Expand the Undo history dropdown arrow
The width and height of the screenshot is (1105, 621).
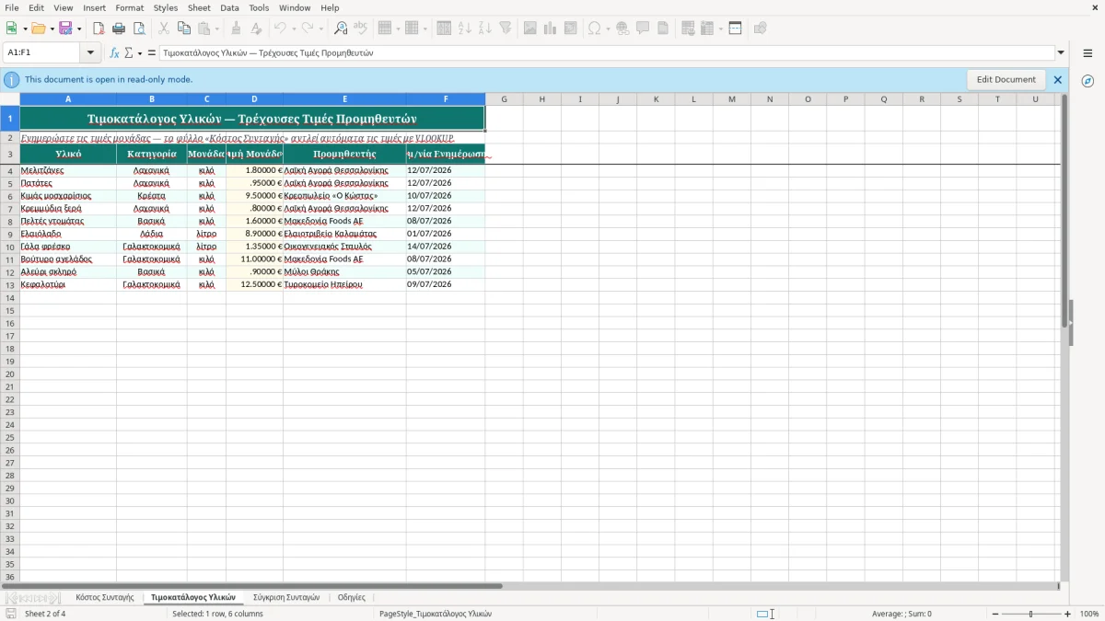click(x=293, y=29)
